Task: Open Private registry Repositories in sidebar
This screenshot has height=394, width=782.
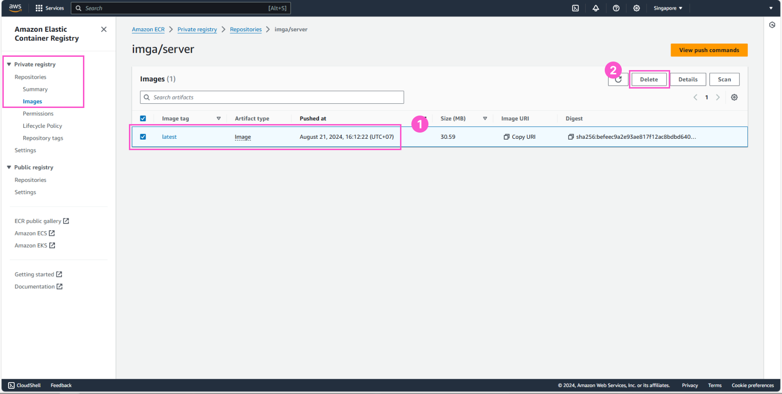Action: point(30,77)
